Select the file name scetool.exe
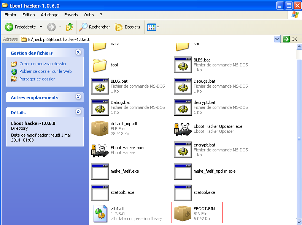 204,192
